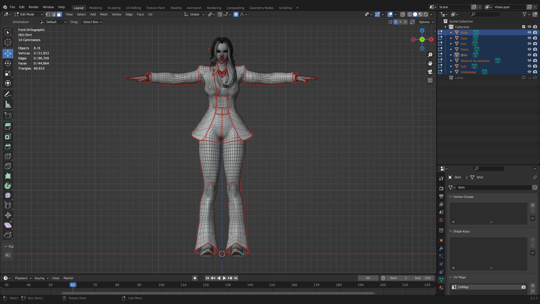Add a new UV map
This screenshot has width=540, height=304.
(533, 286)
